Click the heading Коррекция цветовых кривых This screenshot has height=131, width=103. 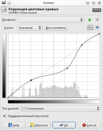click(33, 9)
